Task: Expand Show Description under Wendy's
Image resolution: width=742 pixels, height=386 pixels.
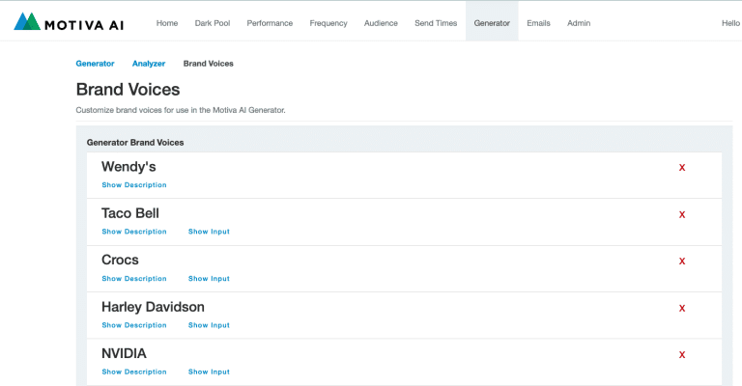Action: point(133,185)
